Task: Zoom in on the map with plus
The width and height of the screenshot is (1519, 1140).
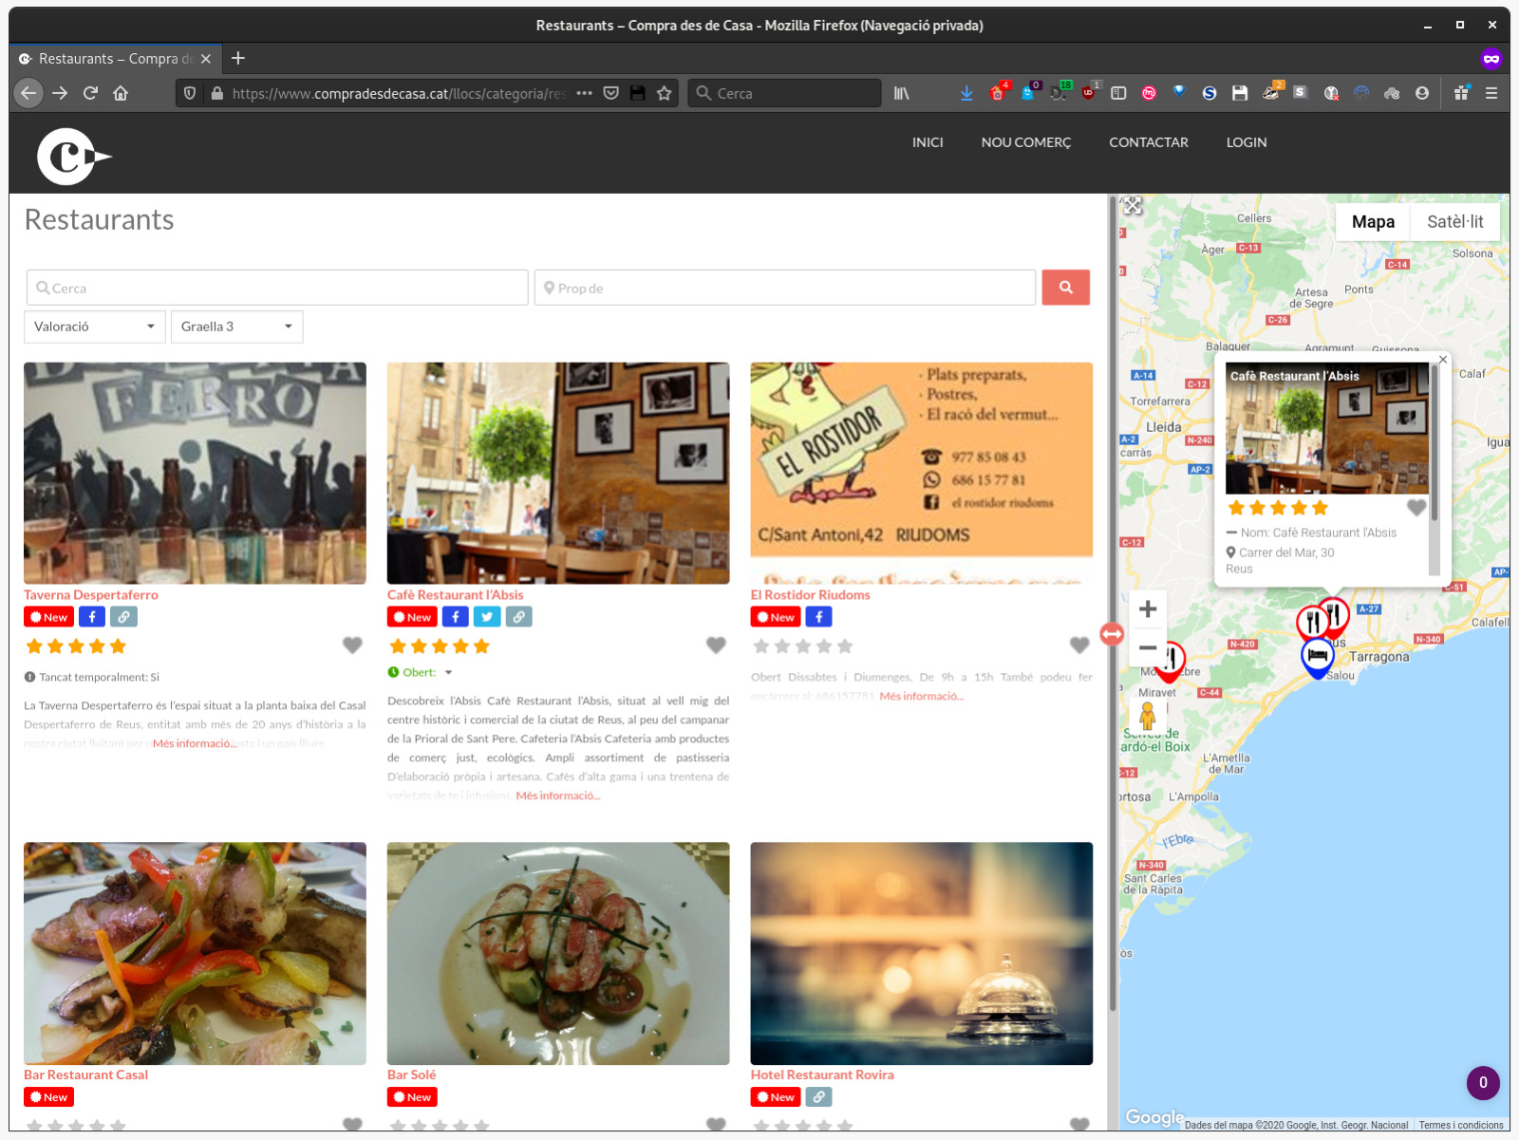Action: [x=1147, y=609]
